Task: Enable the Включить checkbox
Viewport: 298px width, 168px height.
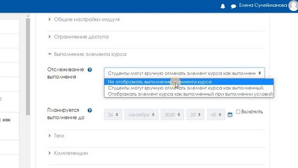Action: click(238, 112)
